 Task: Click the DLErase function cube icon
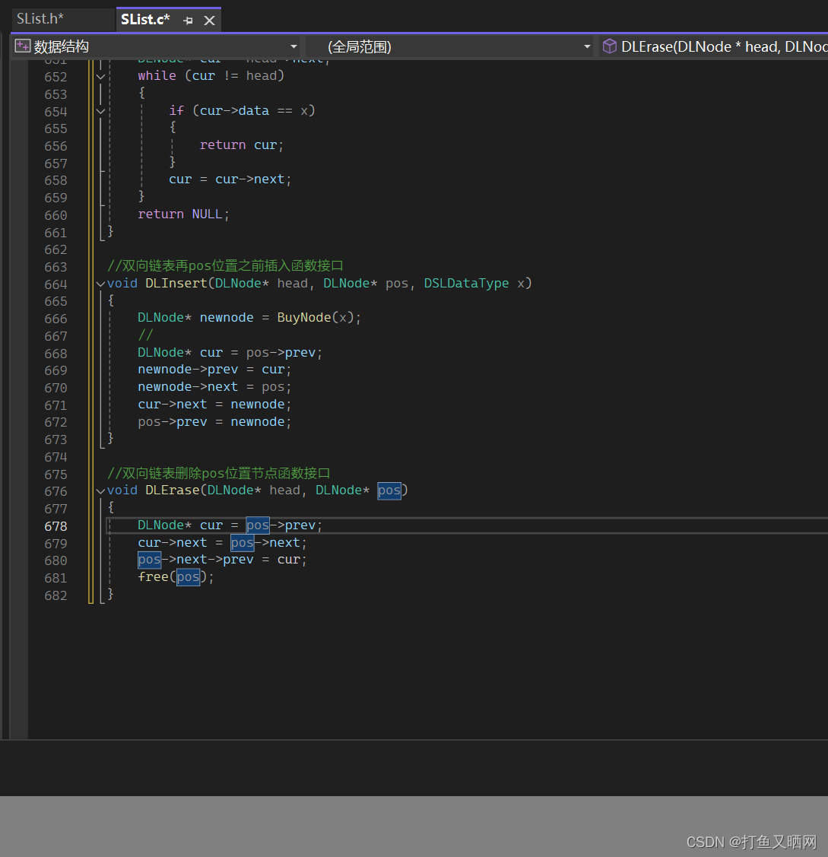click(609, 46)
